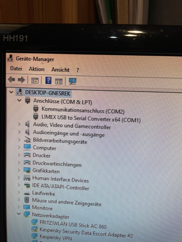The image size is (182, 242).
Task: Select the Human Interface Devices label
Action: (x=60, y=179)
